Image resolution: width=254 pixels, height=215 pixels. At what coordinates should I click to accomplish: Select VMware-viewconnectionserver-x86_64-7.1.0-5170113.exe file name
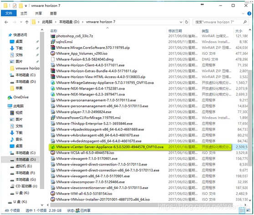(102, 188)
